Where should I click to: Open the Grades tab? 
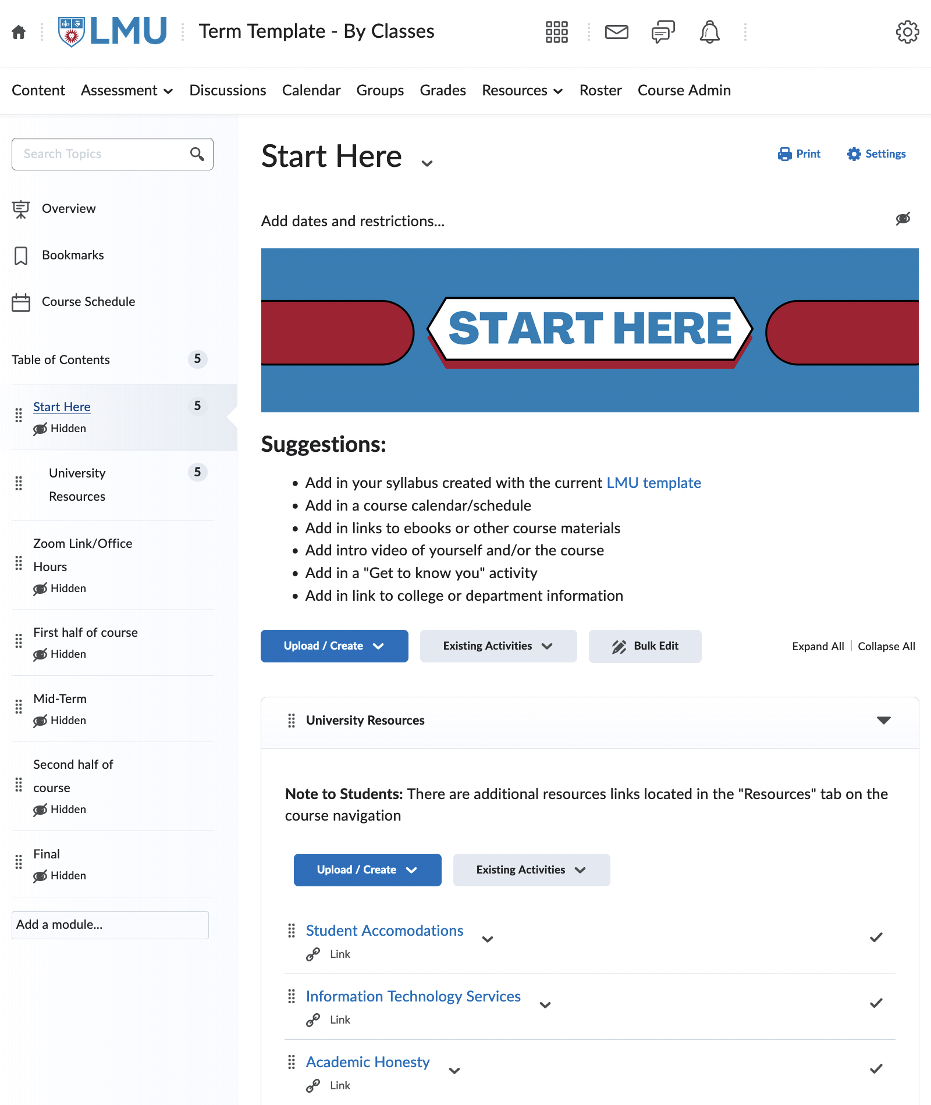[443, 91]
